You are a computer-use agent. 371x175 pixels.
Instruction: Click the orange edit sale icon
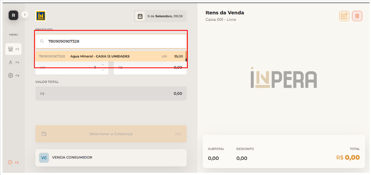[344, 16]
